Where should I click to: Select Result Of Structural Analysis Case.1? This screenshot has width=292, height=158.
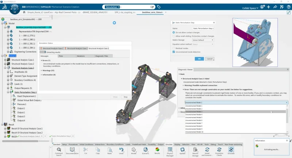[27, 128]
